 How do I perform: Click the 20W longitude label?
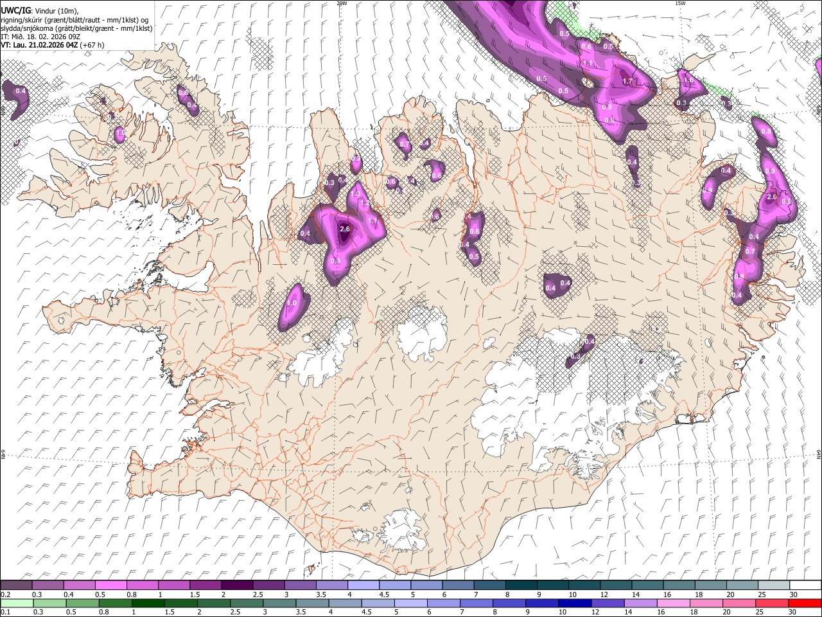[x=342, y=3]
